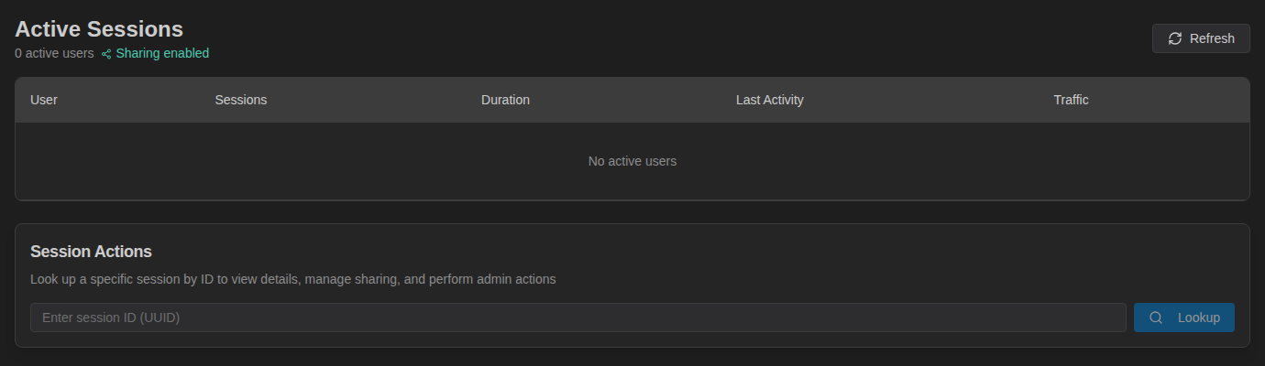The width and height of the screenshot is (1265, 366).
Task: Click the circular arrows refresh icon
Action: pos(1175,38)
